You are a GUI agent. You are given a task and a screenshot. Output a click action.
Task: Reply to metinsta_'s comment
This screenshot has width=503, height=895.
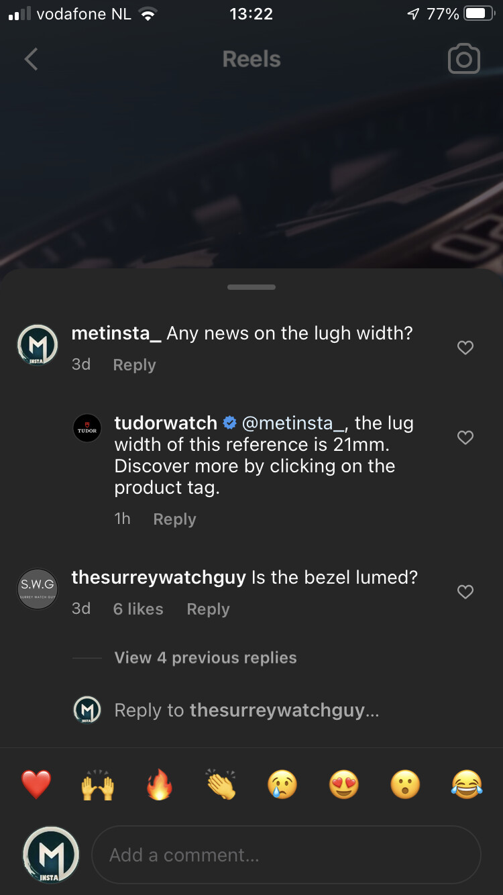pyautogui.click(x=134, y=365)
